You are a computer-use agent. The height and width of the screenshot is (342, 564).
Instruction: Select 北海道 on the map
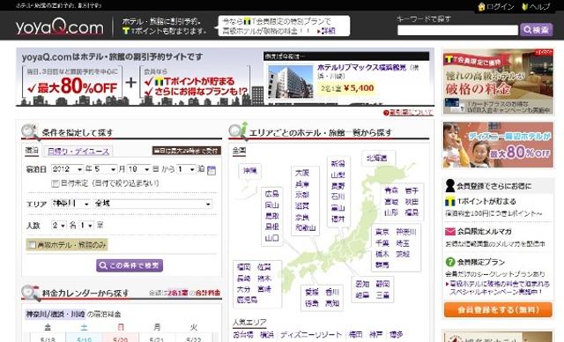pos(376,158)
